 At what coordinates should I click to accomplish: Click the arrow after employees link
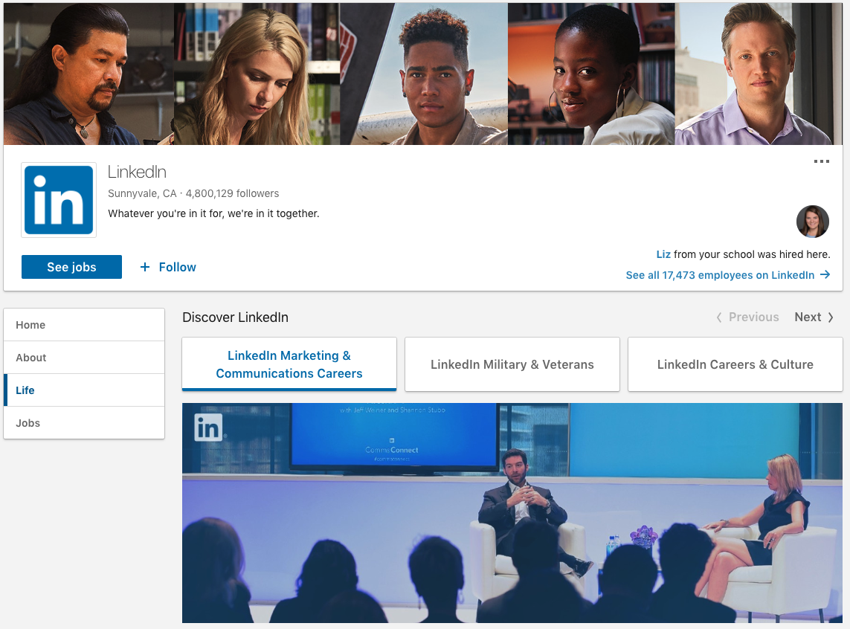825,274
